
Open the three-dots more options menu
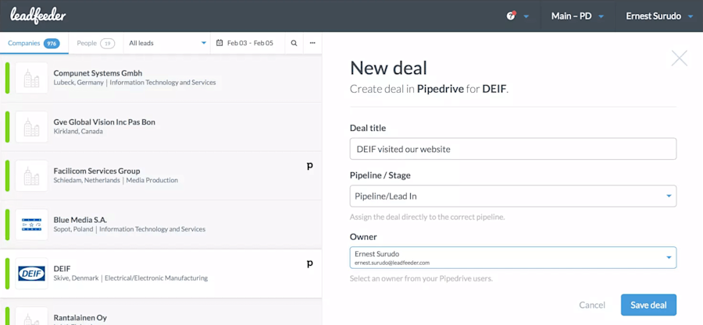312,44
